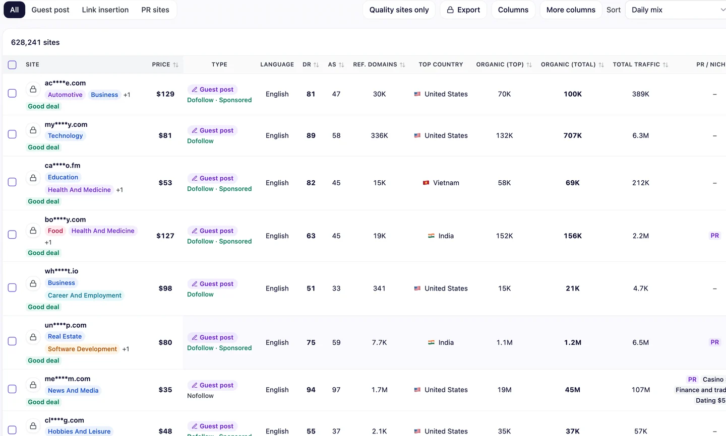This screenshot has width=726, height=436.
Task: Check the box for ac****e.com row
Action: [12, 93]
